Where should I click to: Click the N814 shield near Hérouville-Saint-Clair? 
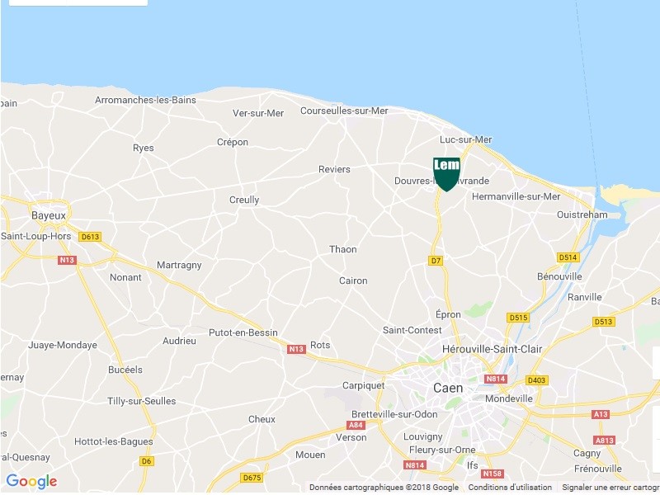(496, 379)
